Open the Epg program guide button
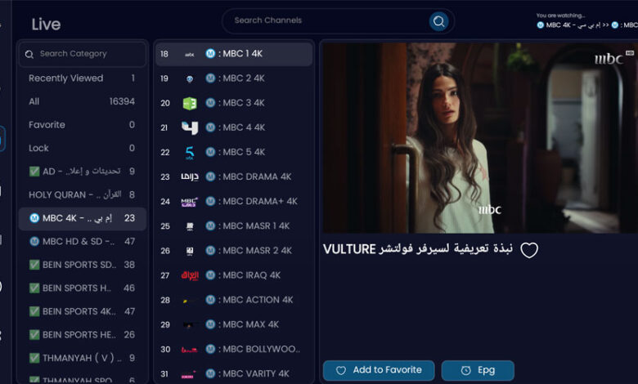 point(478,370)
